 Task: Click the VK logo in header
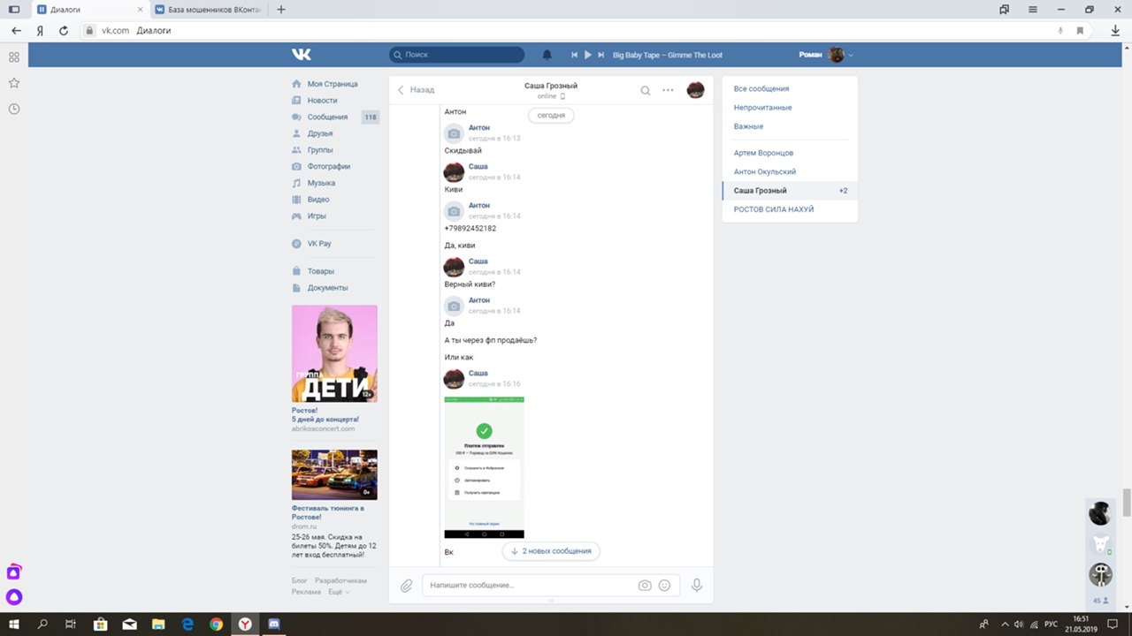click(302, 55)
